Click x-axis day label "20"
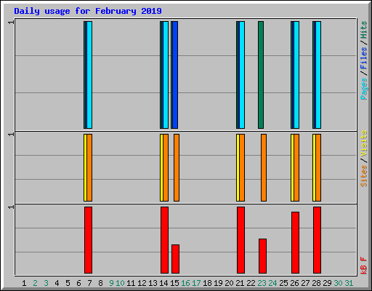The image size is (372, 291). click(229, 283)
